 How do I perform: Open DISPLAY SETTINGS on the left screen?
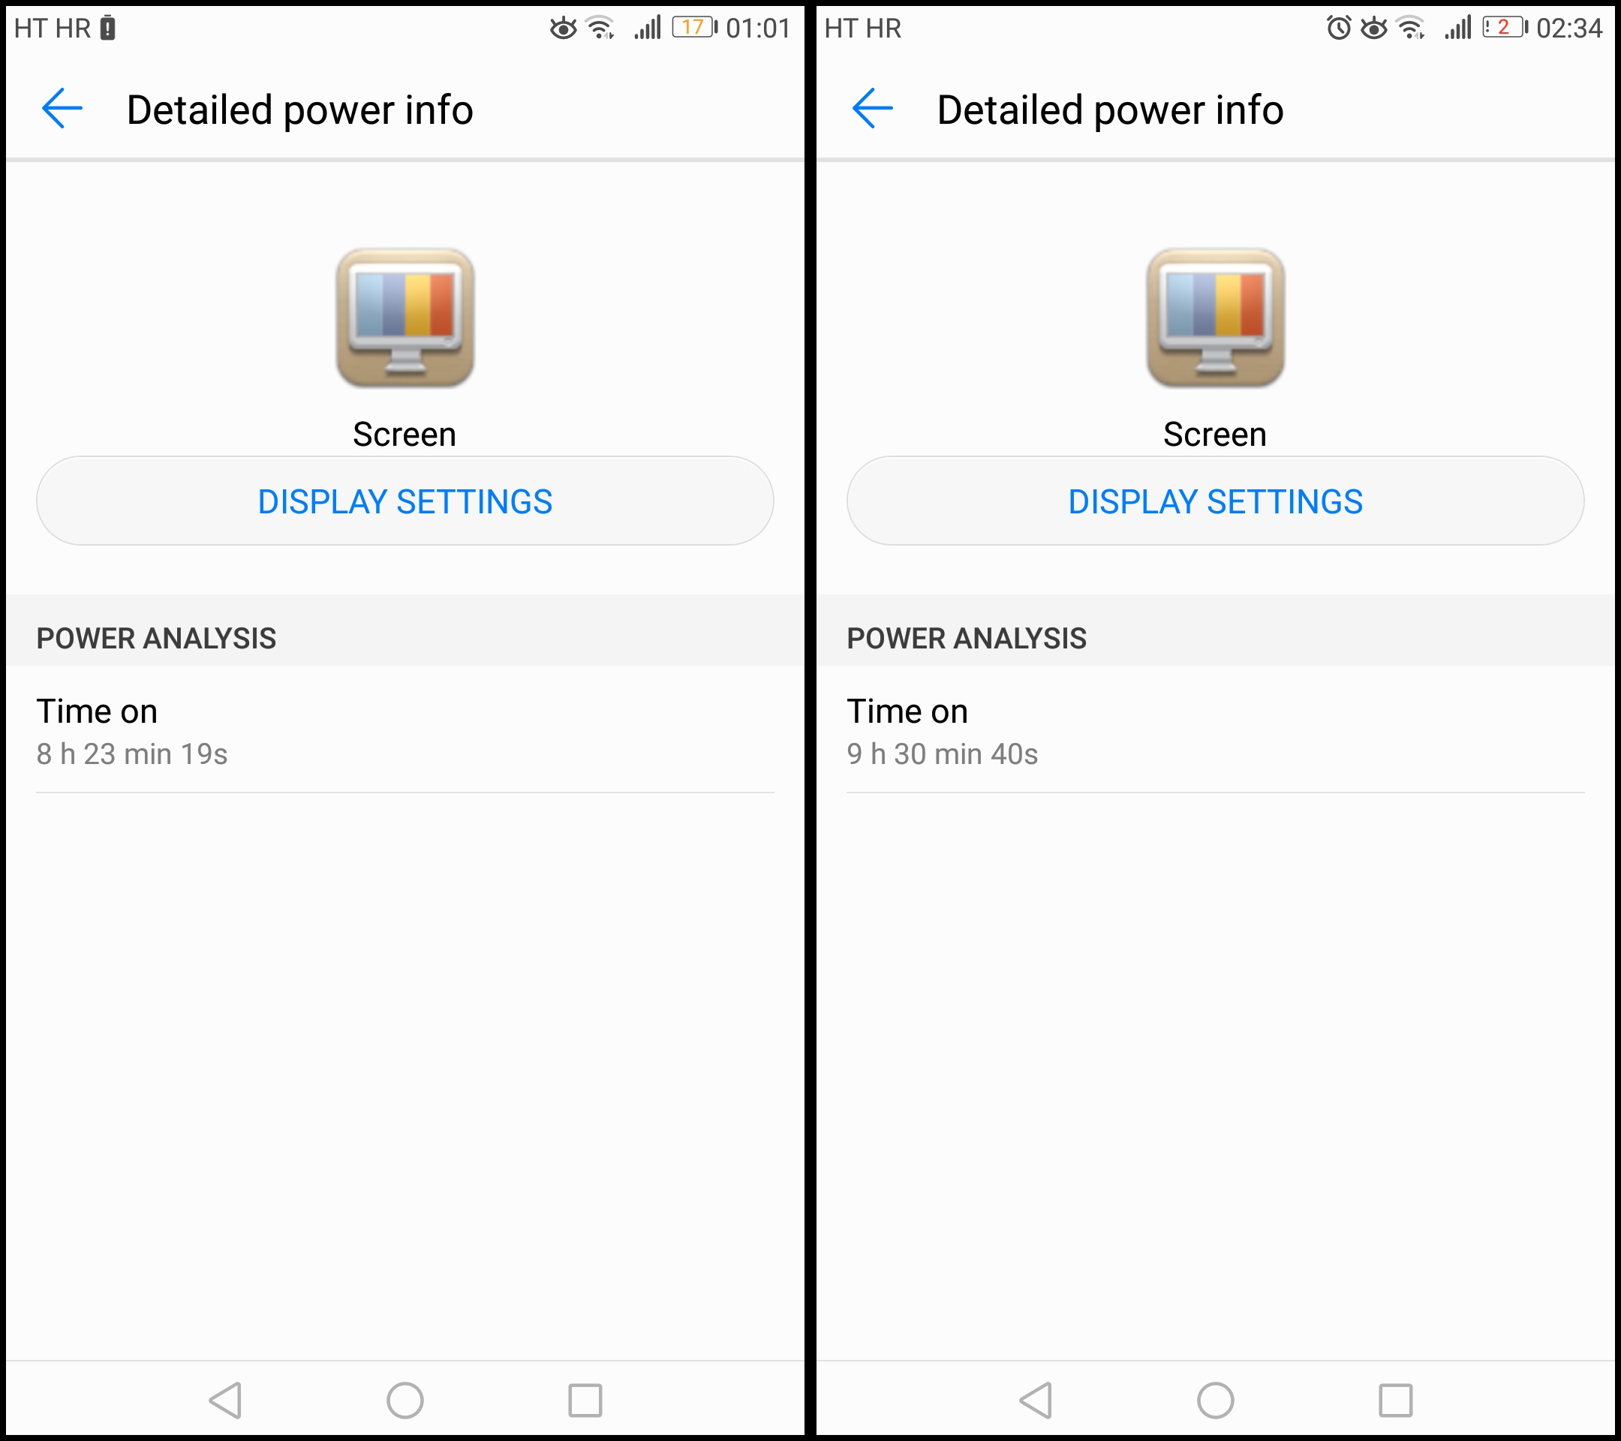[x=405, y=501]
